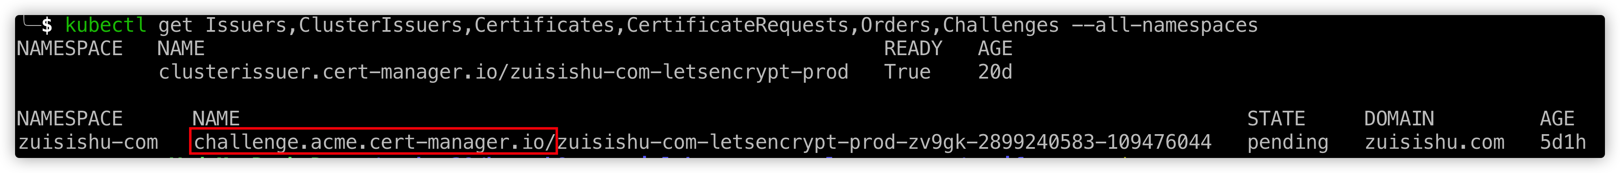
Task: Click the word 'get' in the command
Action: 176,26
